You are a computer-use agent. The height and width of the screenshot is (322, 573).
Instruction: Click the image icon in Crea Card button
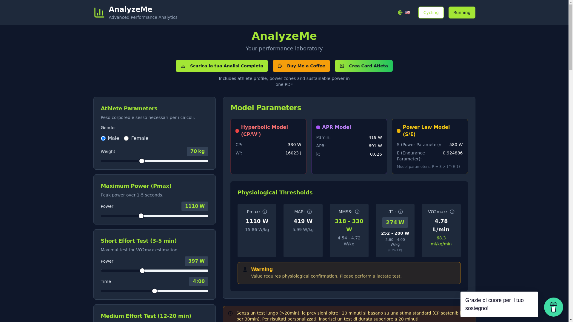[x=342, y=66]
